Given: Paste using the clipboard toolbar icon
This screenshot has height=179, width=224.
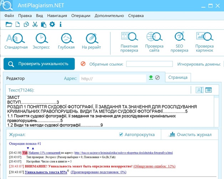Looking at the screenshot, I should (44, 24).
